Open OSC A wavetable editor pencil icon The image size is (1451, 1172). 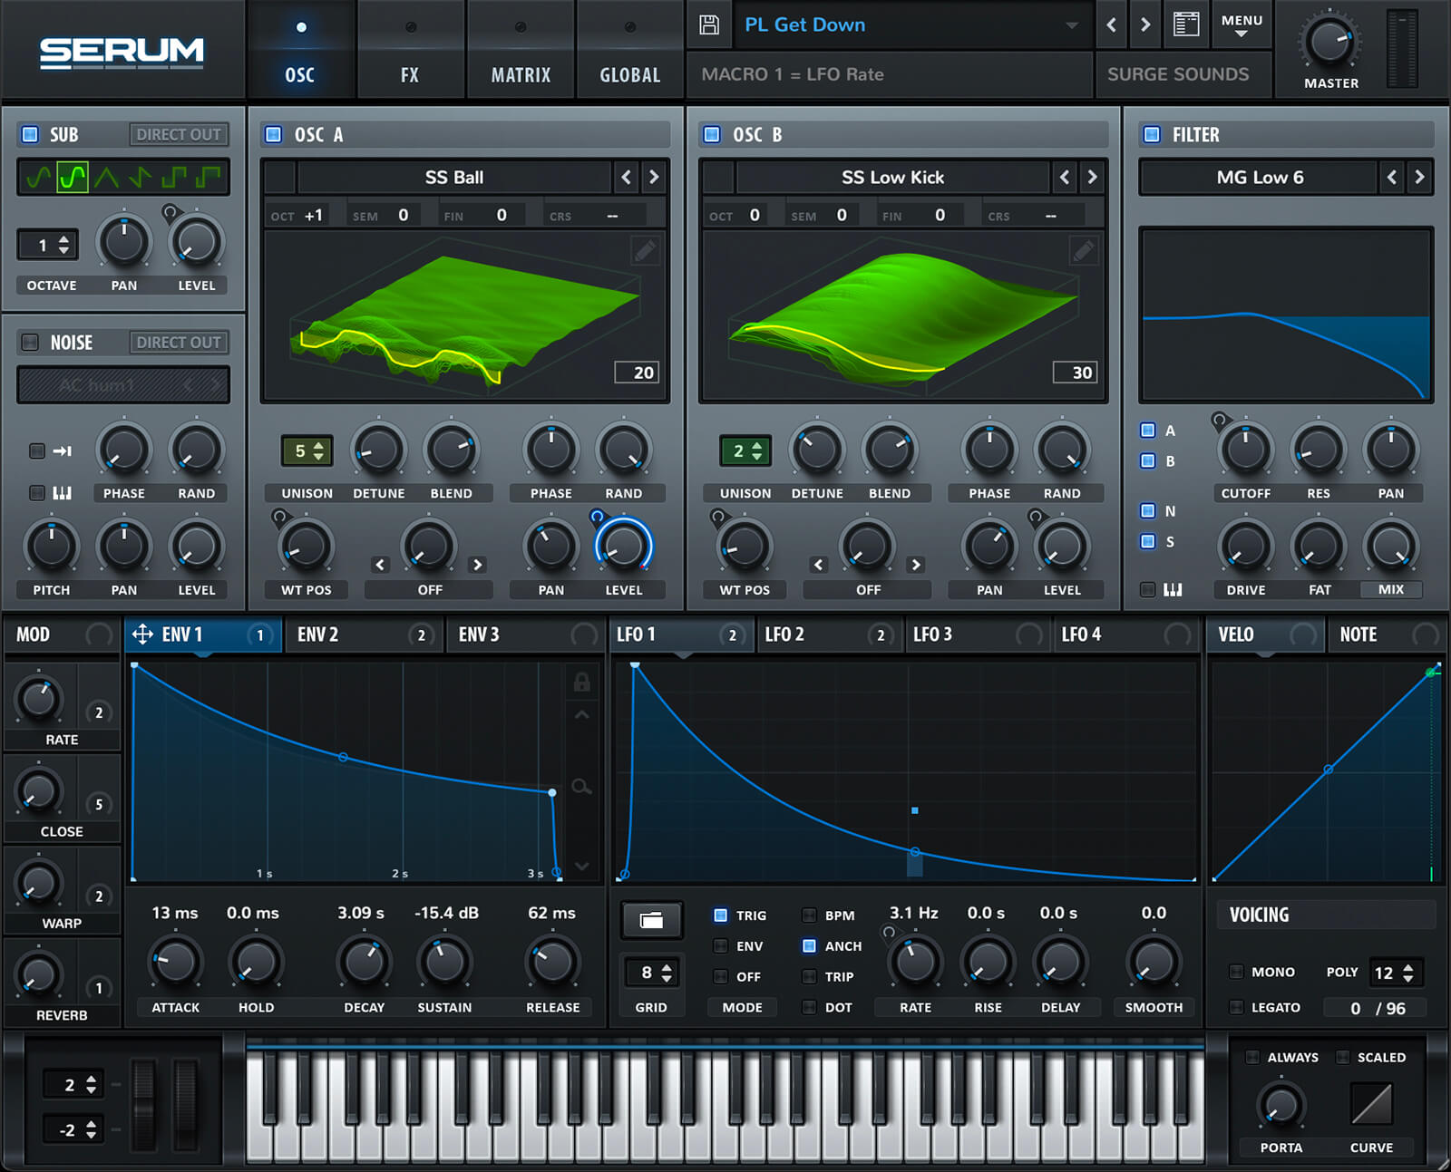coord(645,250)
